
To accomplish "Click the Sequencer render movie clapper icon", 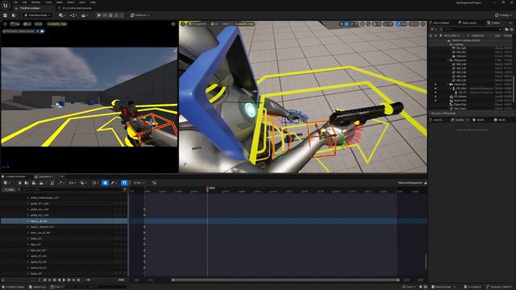I will (x=41, y=183).
